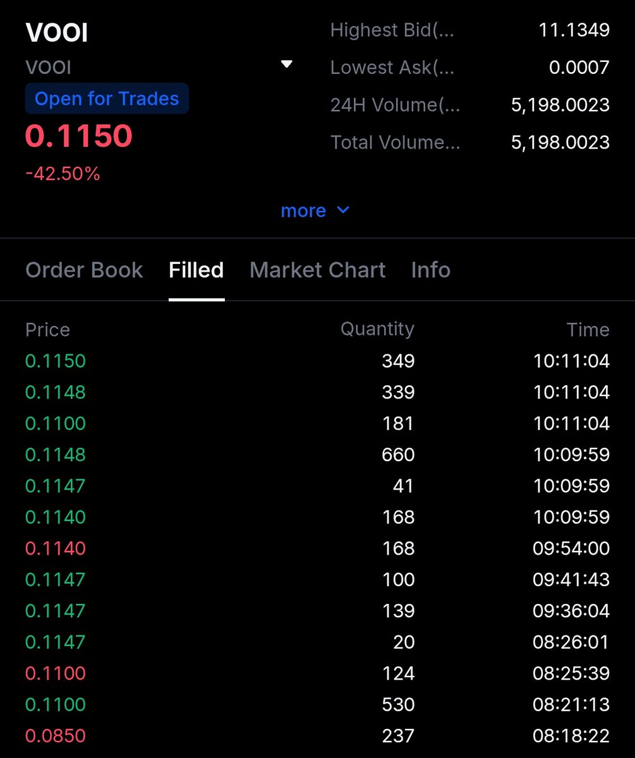Screen dimensions: 635x758
Task: Click the red 0.1140 price at 09:54:00
Action: 55,548
